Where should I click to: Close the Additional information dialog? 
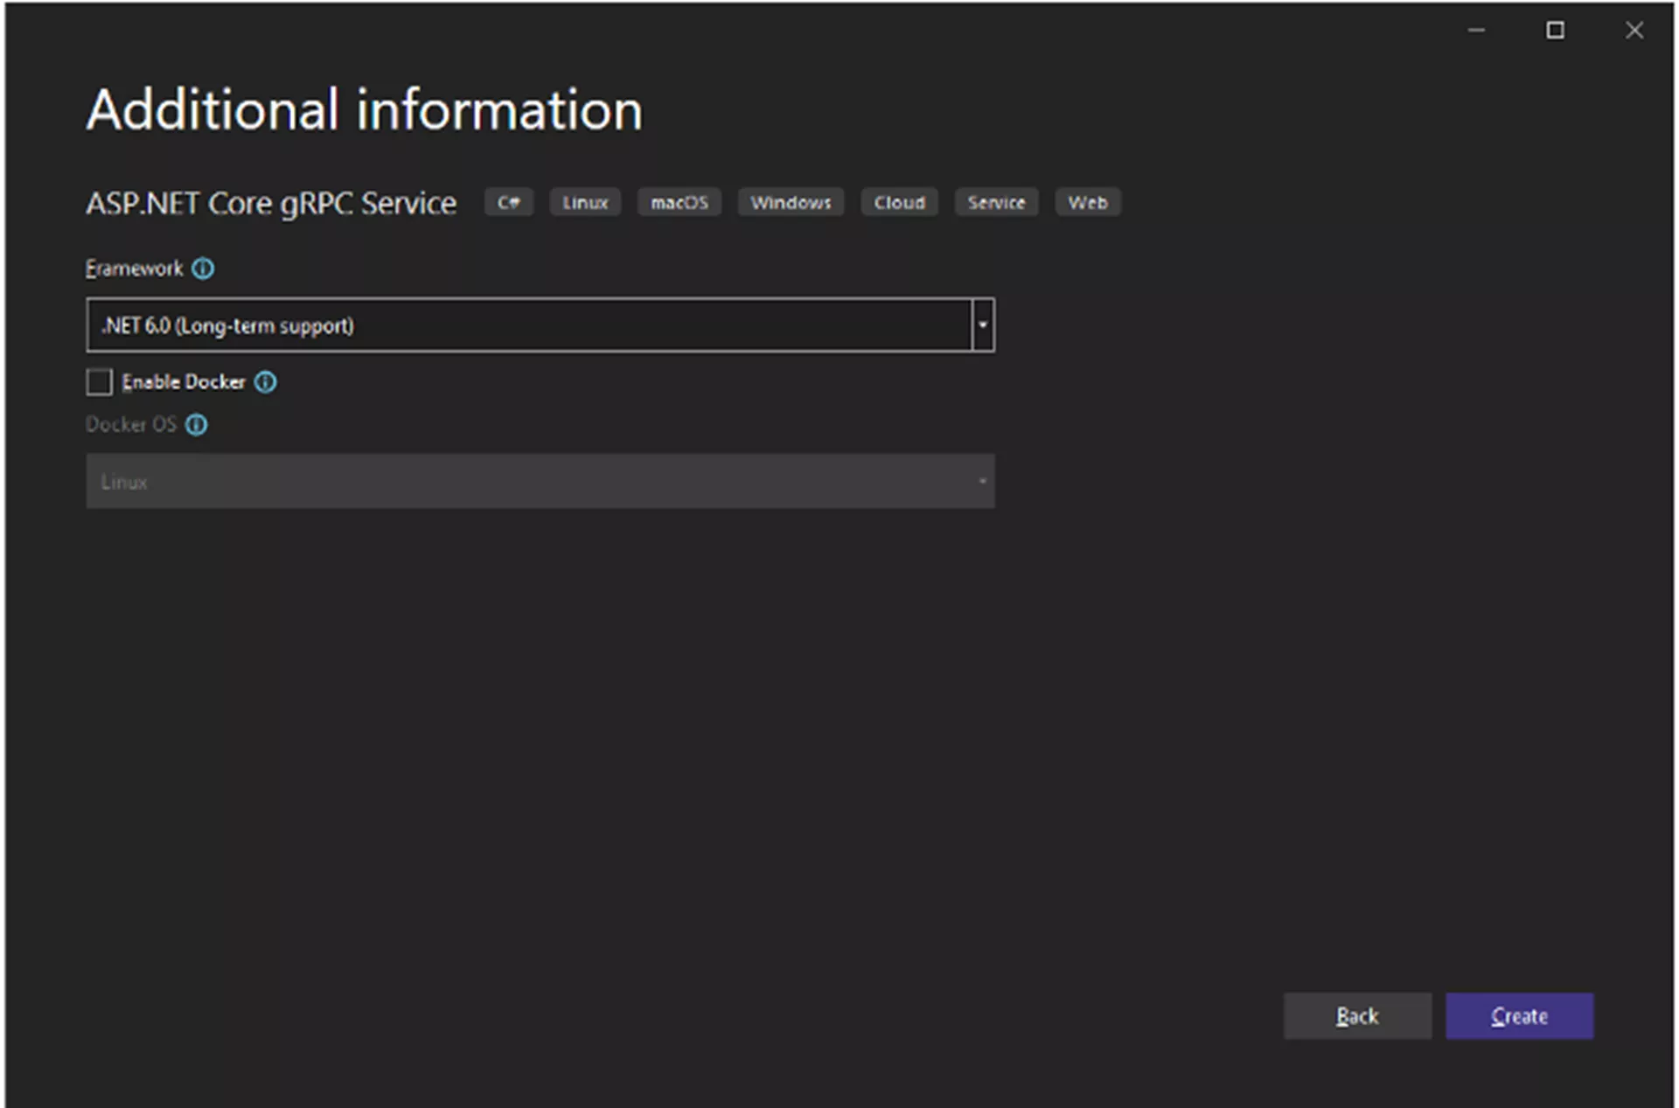tap(1634, 31)
